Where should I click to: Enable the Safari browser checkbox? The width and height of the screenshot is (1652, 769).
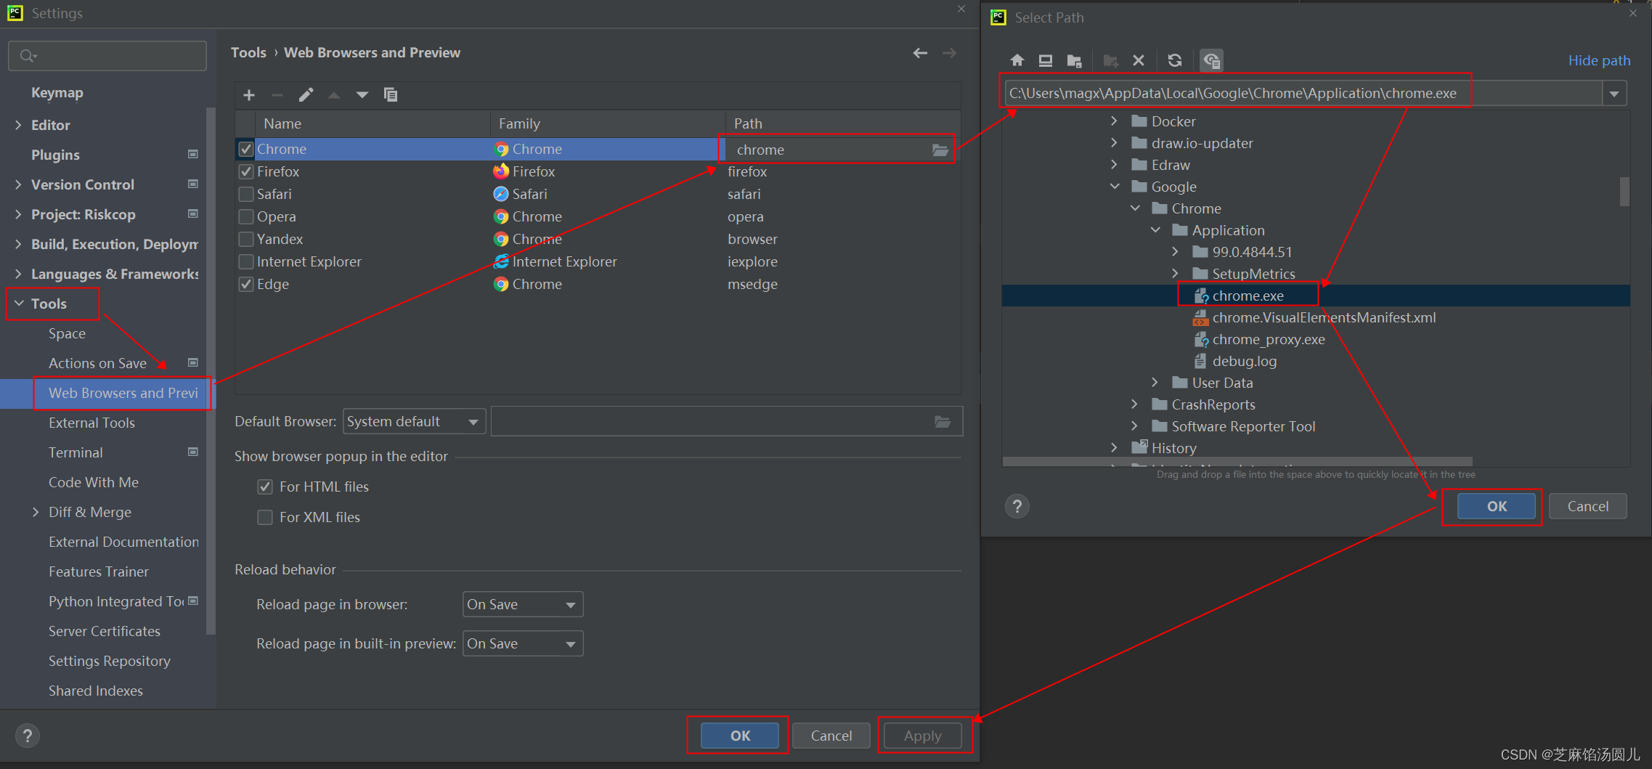(x=246, y=195)
